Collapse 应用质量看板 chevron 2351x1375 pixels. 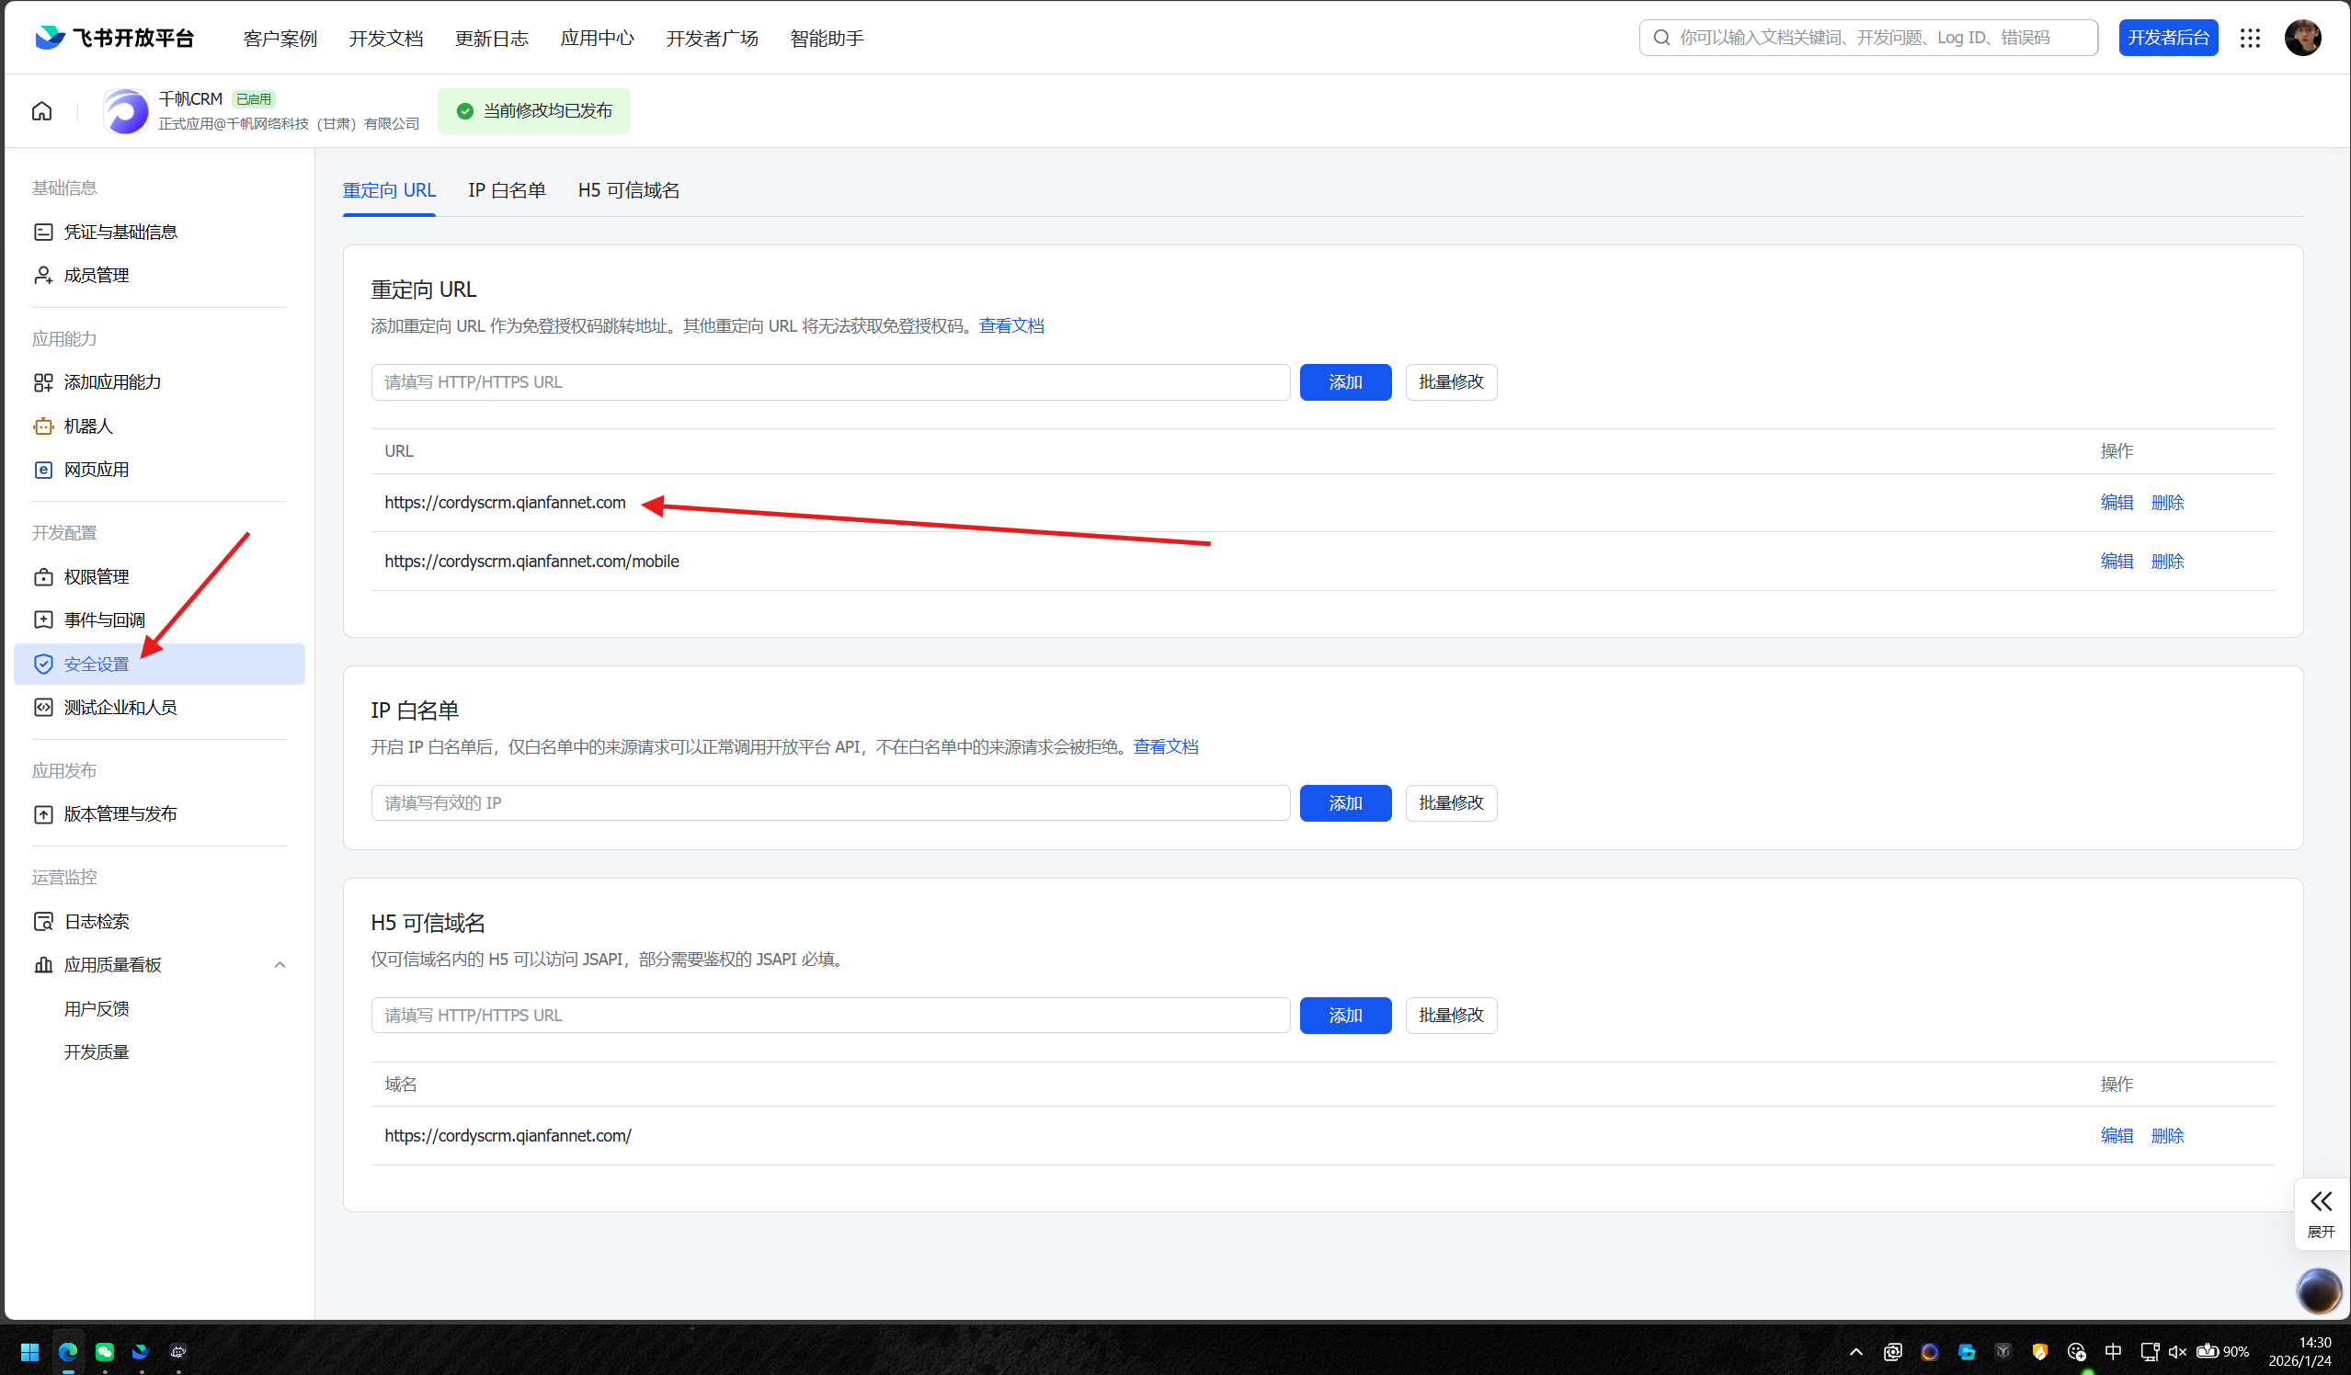[279, 964]
